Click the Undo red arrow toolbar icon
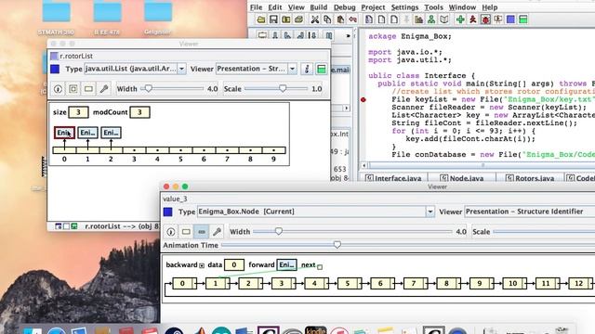The image size is (595, 334). (x=353, y=19)
